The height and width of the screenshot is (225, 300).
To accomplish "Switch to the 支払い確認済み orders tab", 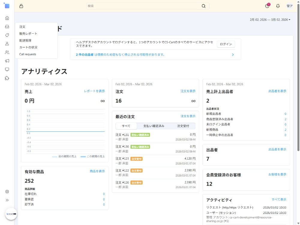I will pyautogui.click(x=154, y=126).
